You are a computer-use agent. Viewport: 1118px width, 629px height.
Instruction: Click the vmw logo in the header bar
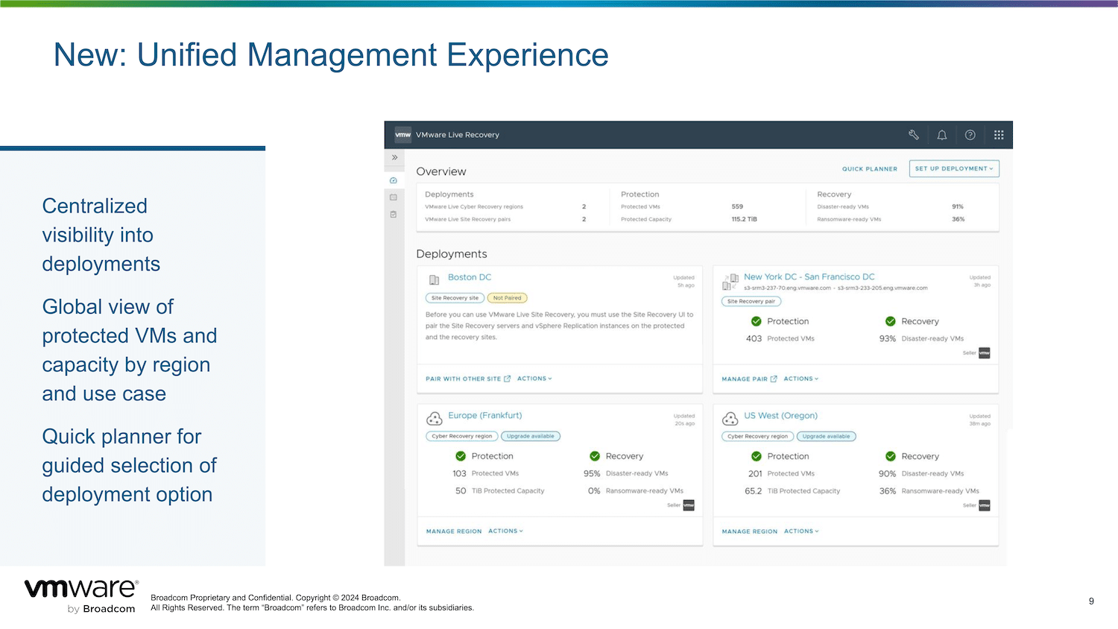click(403, 135)
